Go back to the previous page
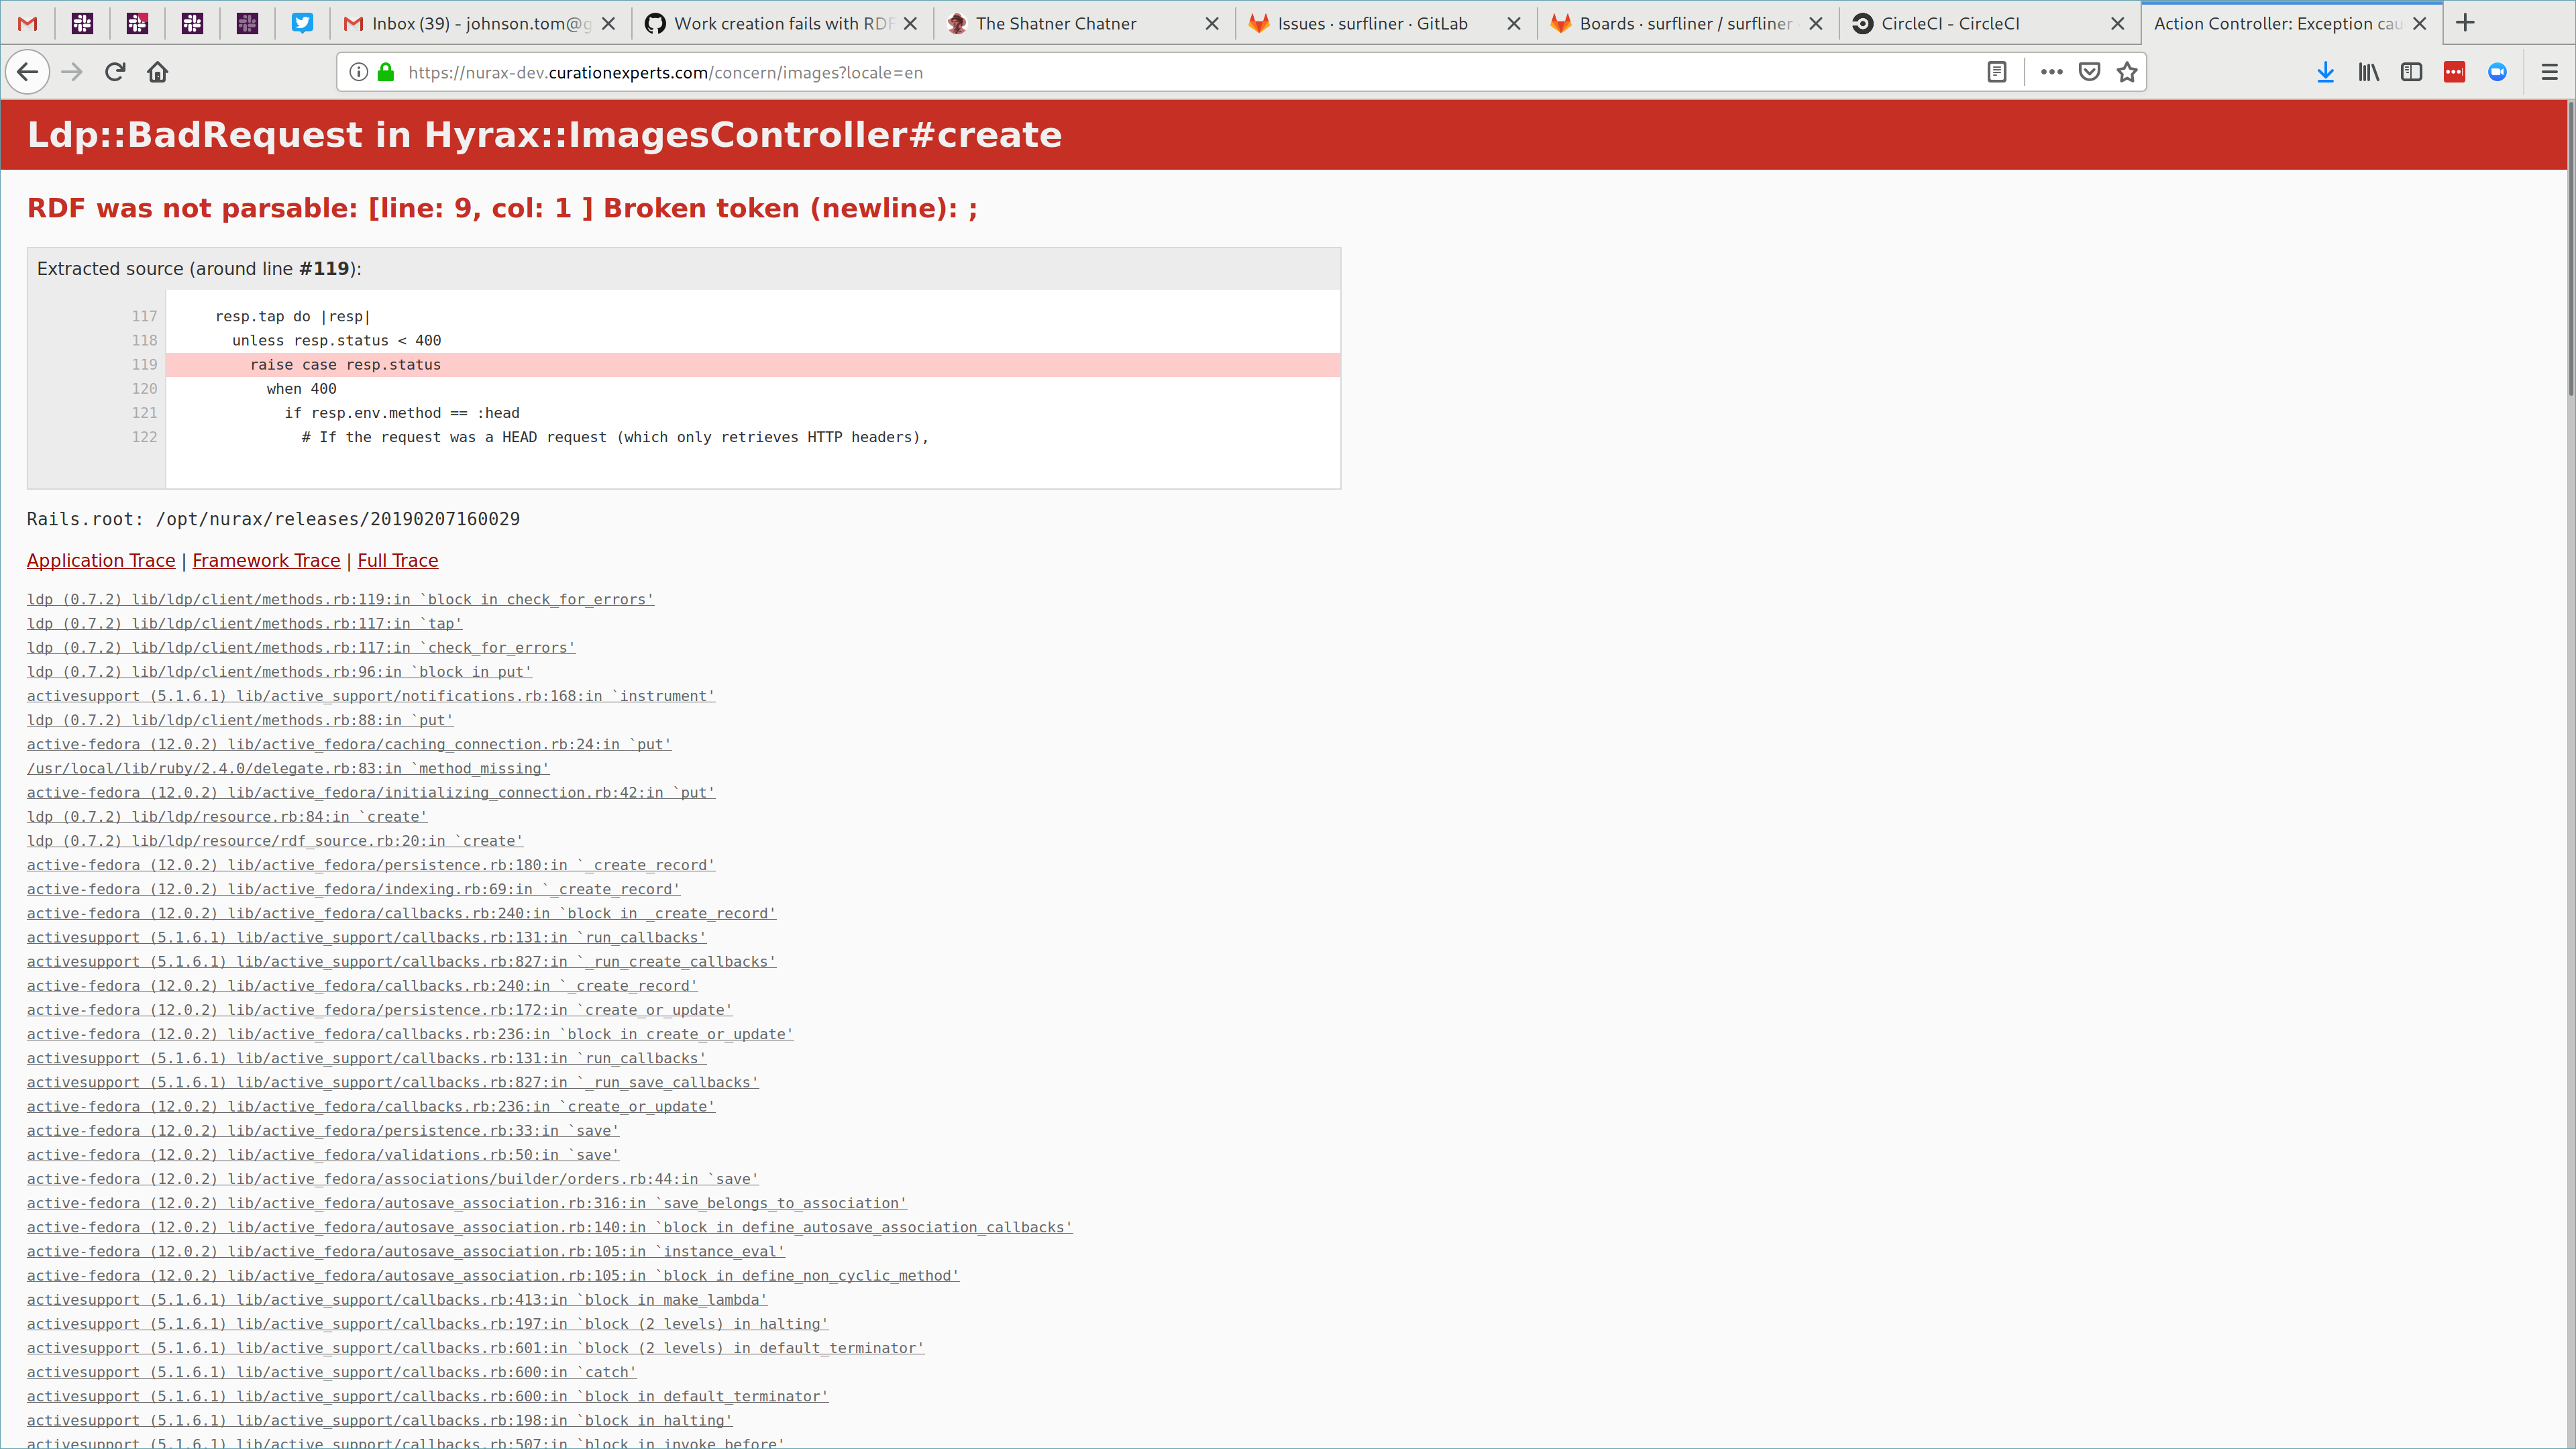 pos(28,72)
